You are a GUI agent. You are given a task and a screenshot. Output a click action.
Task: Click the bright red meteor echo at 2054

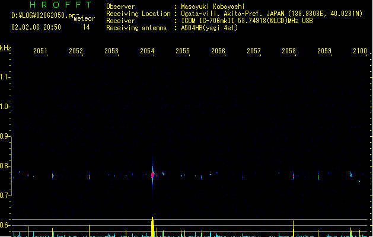click(x=153, y=175)
